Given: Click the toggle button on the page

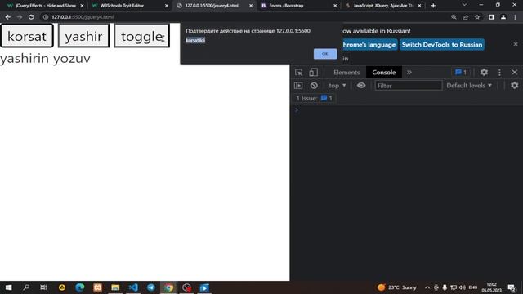Looking at the screenshot, I should click(141, 36).
